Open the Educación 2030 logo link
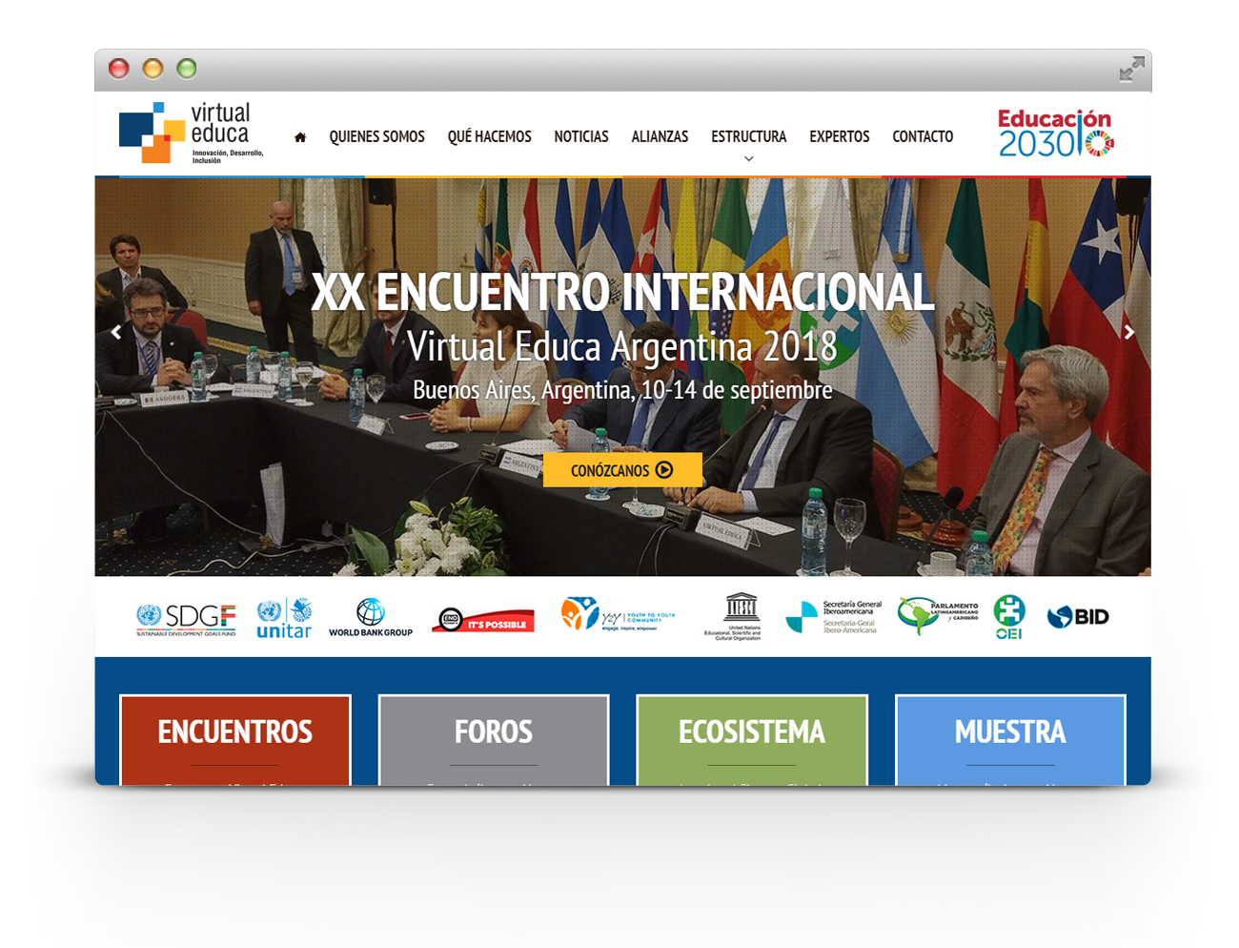The image size is (1239, 948). pos(1054,130)
